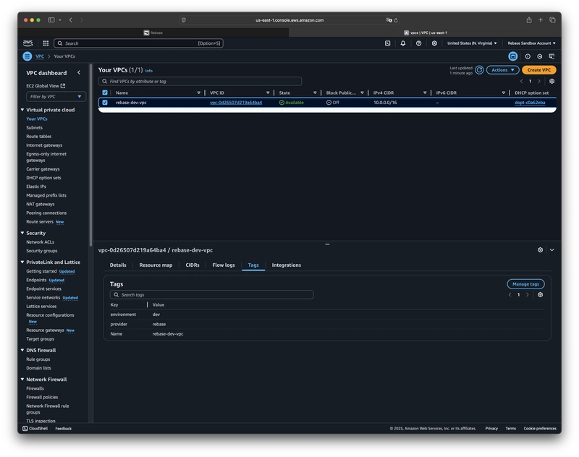Switch to the CIDRs tab

193,265
